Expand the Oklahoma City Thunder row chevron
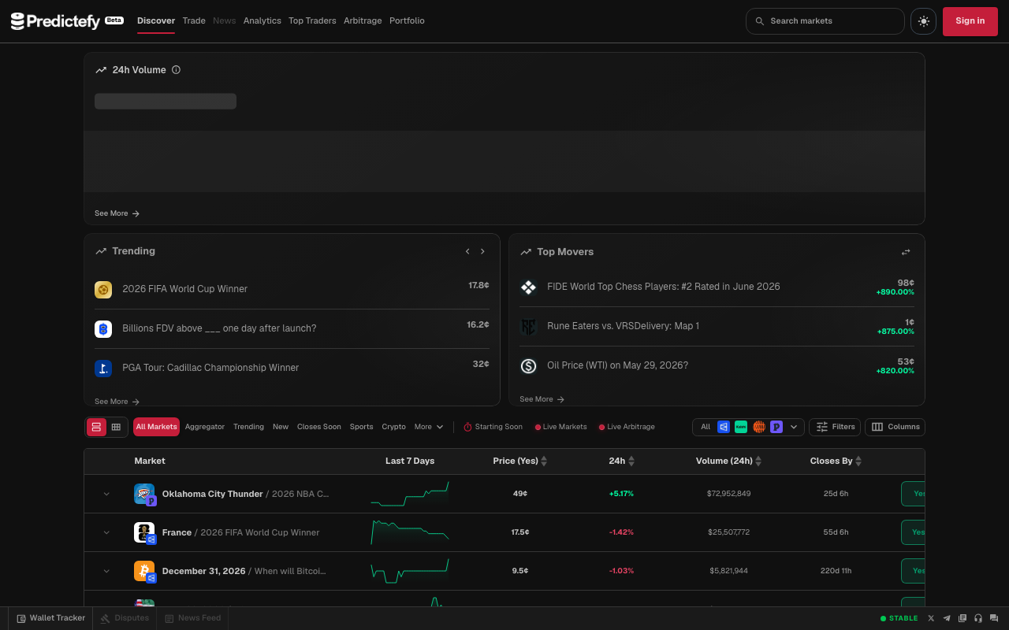This screenshot has width=1009, height=630. [106, 494]
